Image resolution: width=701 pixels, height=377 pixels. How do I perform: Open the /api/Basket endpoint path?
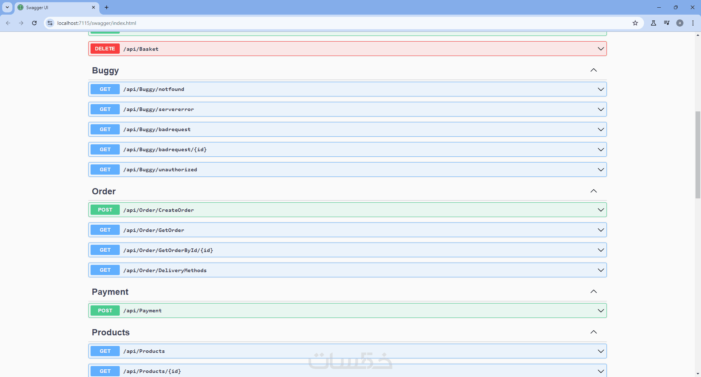(141, 49)
